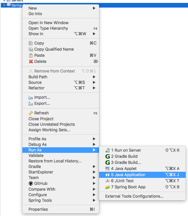Click the 5 Java Application label

click(128, 175)
